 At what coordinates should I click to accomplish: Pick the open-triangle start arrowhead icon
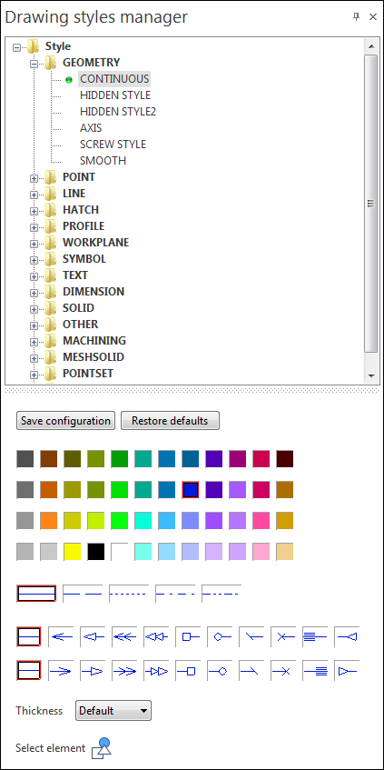[93, 636]
